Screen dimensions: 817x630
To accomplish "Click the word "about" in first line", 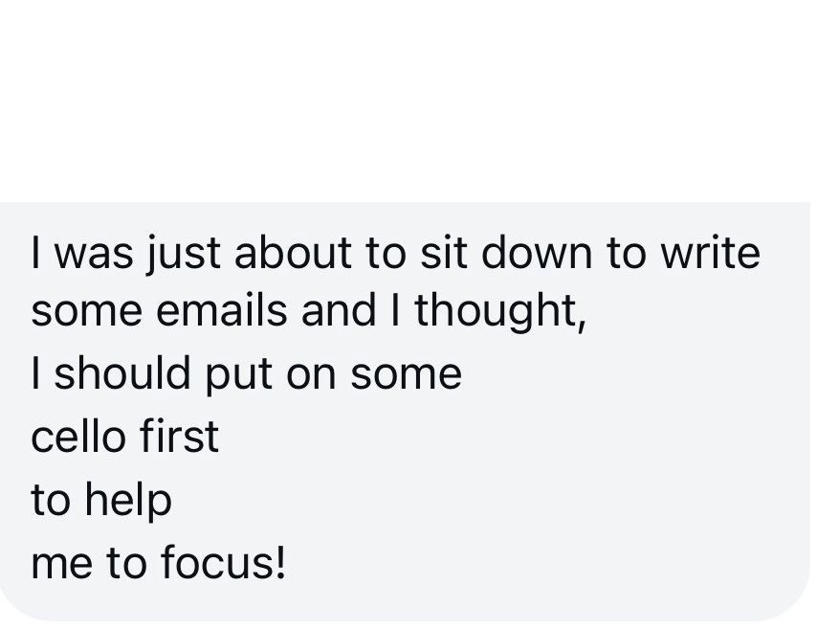I will (x=294, y=252).
